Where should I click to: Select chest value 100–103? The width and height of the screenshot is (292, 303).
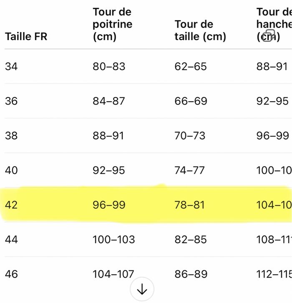[x=113, y=240]
